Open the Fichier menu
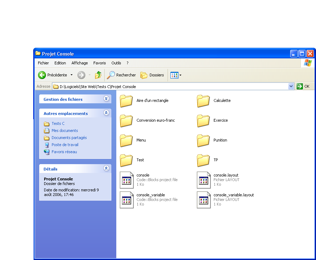 [x=43, y=63]
